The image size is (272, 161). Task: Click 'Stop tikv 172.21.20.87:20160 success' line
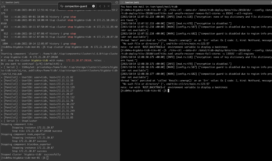[x=37, y=131]
